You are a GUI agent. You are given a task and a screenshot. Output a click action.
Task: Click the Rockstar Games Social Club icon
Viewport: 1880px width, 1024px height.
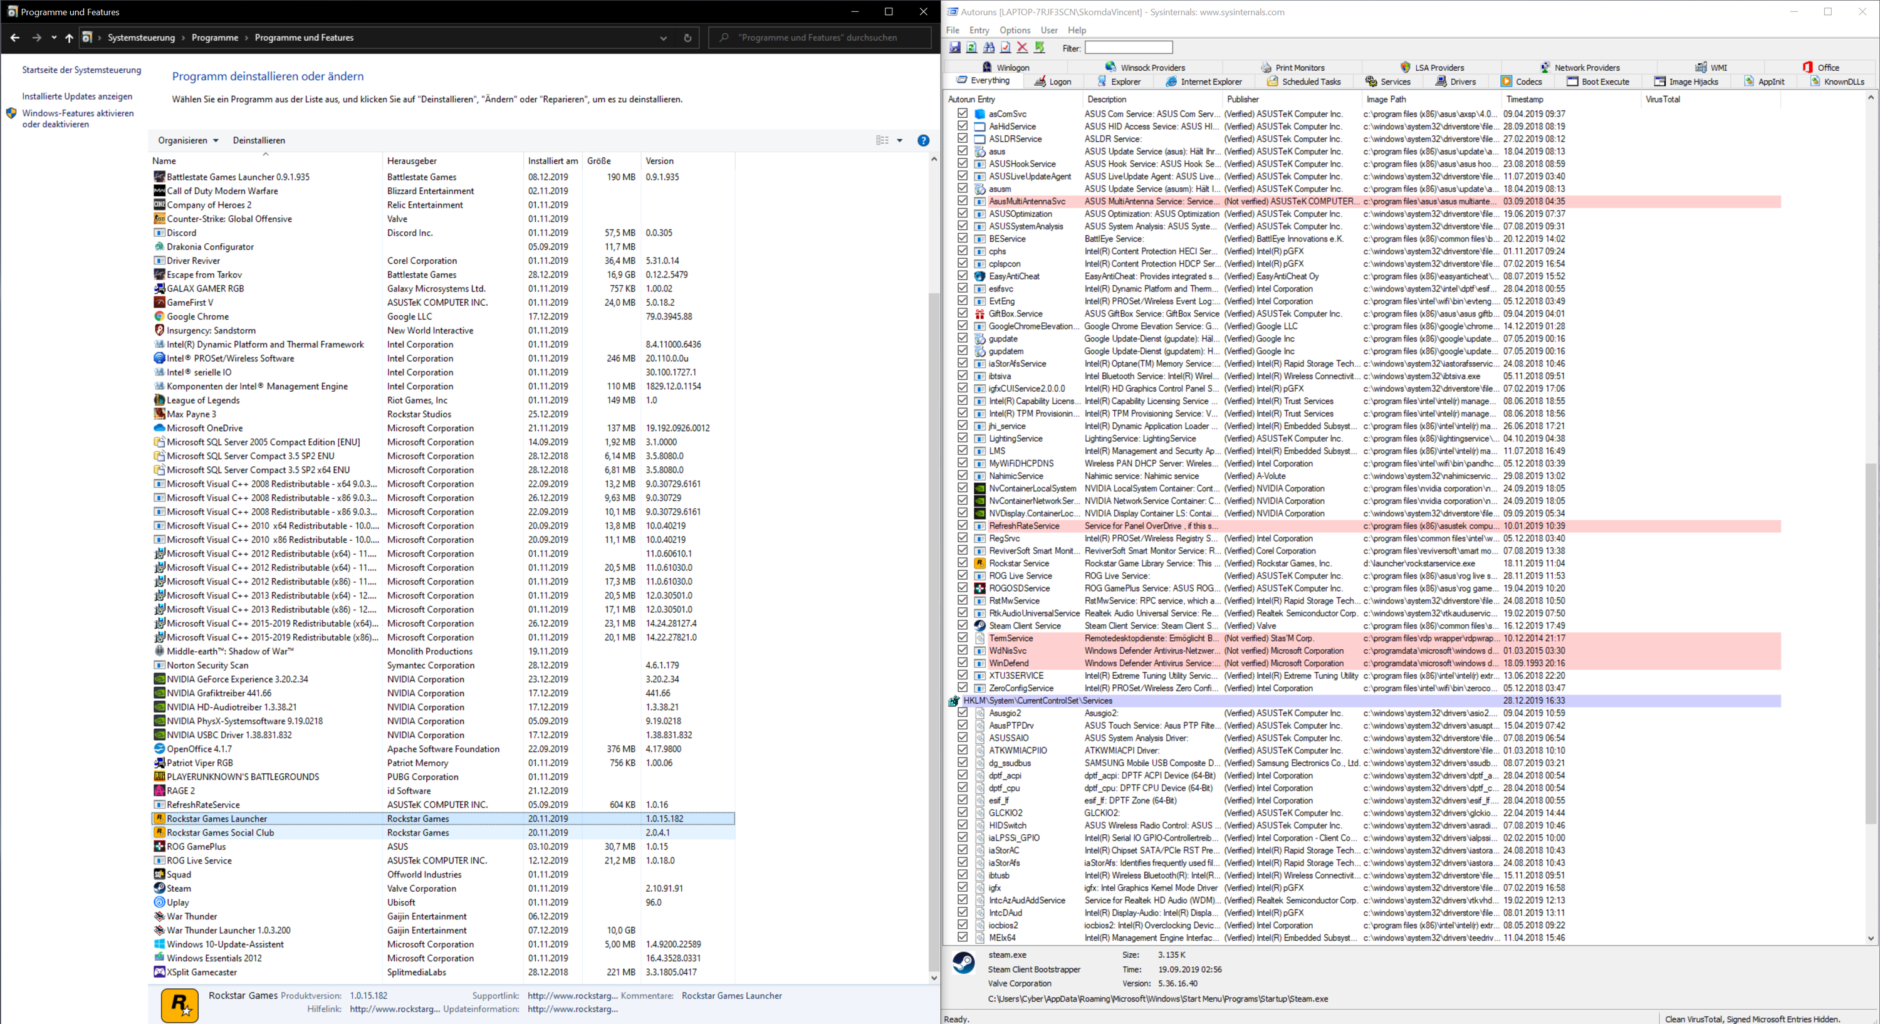pos(159,832)
